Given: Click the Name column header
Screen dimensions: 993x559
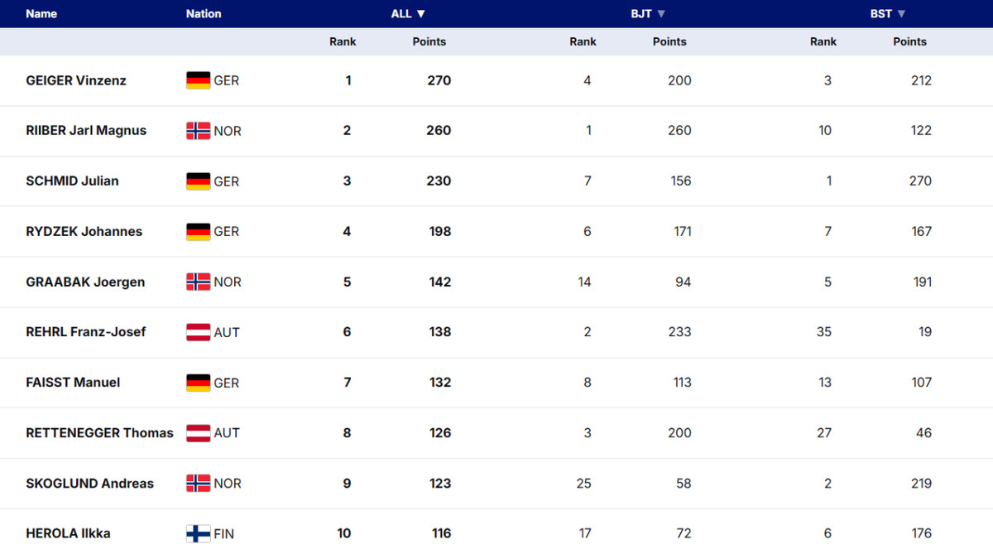Looking at the screenshot, I should tap(41, 14).
